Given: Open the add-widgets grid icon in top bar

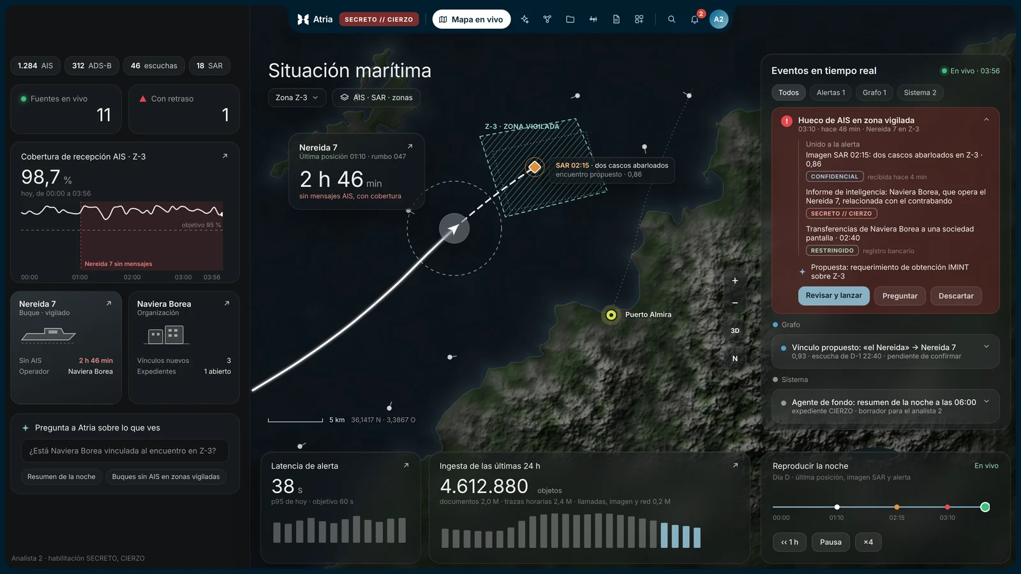Looking at the screenshot, I should coord(639,19).
